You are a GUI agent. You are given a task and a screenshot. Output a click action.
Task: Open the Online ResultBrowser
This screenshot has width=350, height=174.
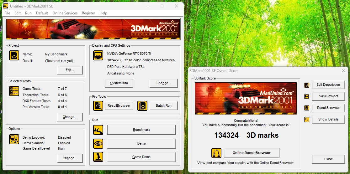click(x=252, y=153)
